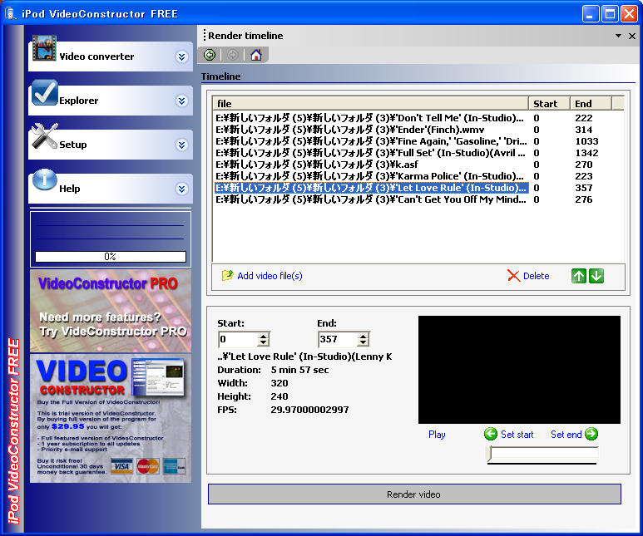The image size is (643, 536).
Task: Click the Play link
Action: point(437,435)
